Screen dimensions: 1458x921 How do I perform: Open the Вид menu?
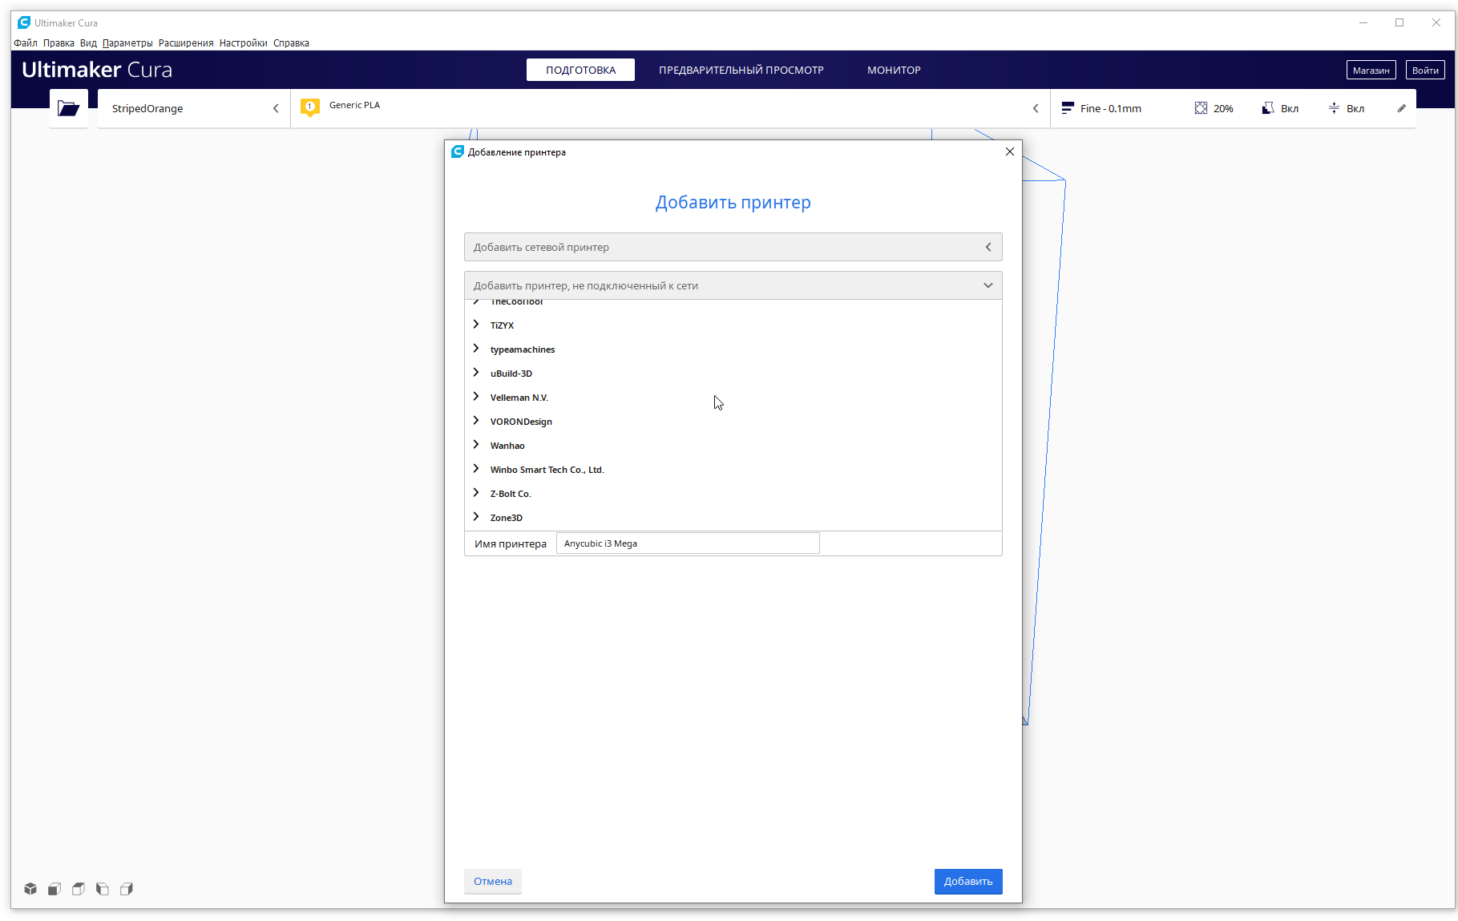[88, 43]
